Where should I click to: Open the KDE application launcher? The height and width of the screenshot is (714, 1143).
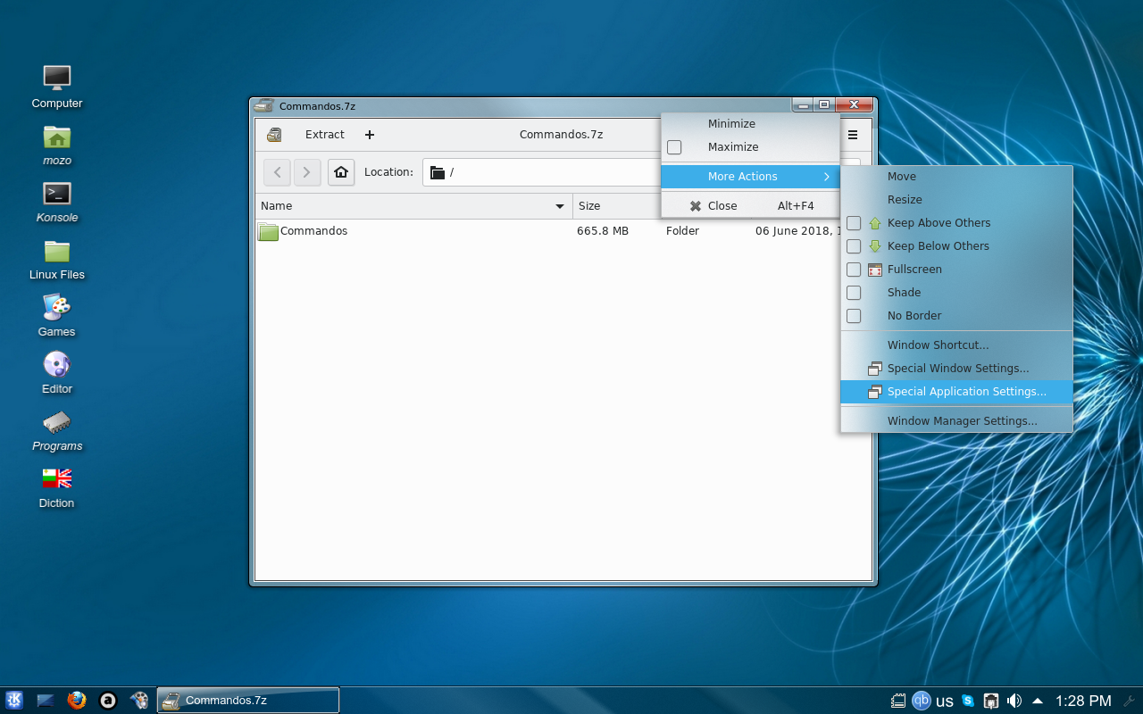pyautogui.click(x=14, y=701)
